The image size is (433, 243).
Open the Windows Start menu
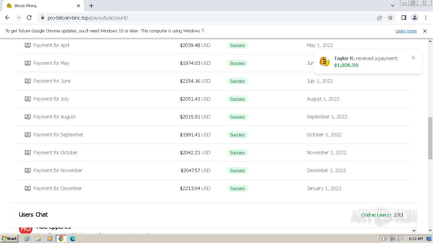click(9, 238)
